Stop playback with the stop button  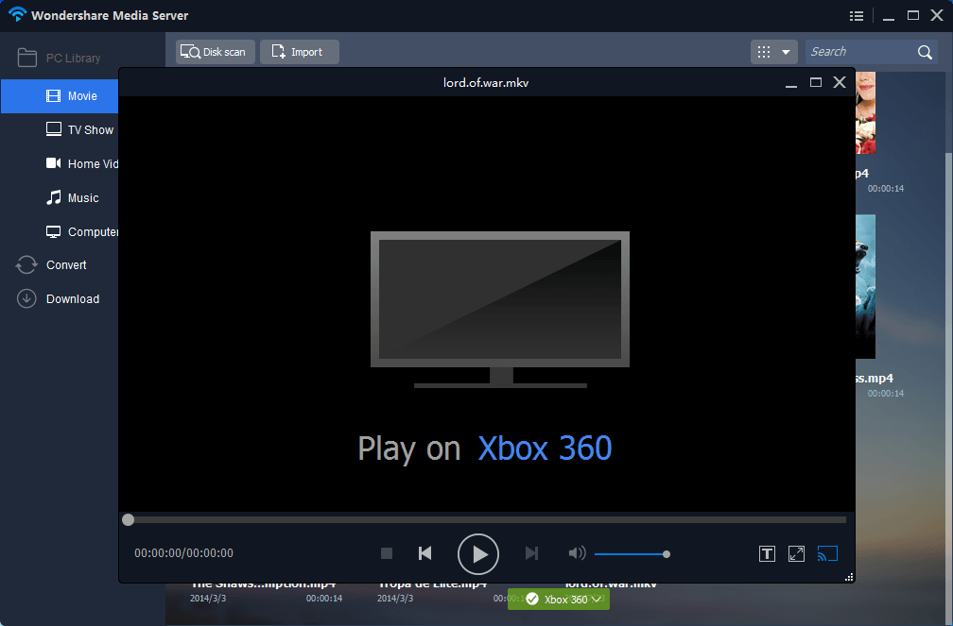coord(387,553)
